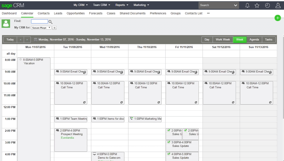
Task: Expand the Team CRM menu
Action: pos(101,5)
